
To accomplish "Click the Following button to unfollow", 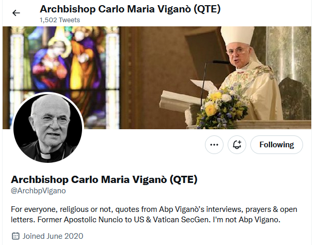I will point(276,145).
